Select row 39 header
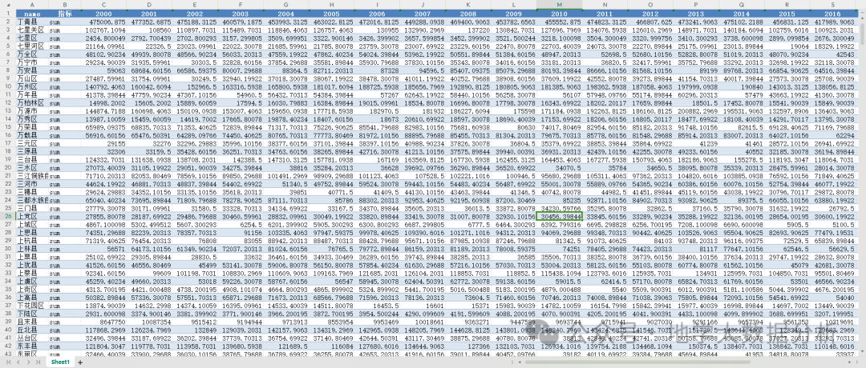866x368 pixels. pyautogui.click(x=8, y=322)
